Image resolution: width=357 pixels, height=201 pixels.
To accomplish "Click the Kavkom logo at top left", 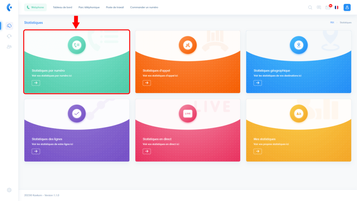I will click(9, 7).
